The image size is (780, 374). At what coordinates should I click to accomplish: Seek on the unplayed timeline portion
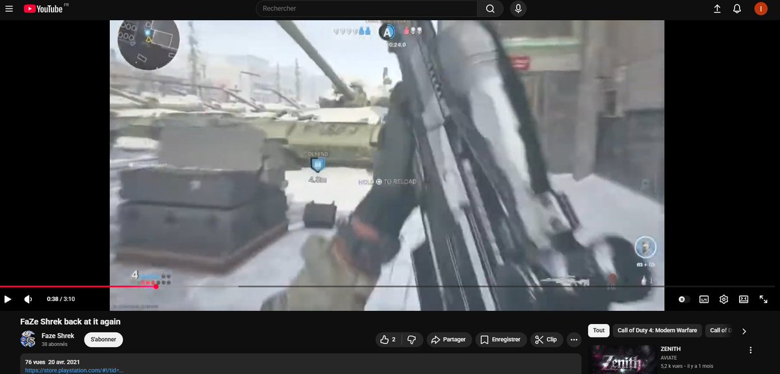click(x=465, y=286)
